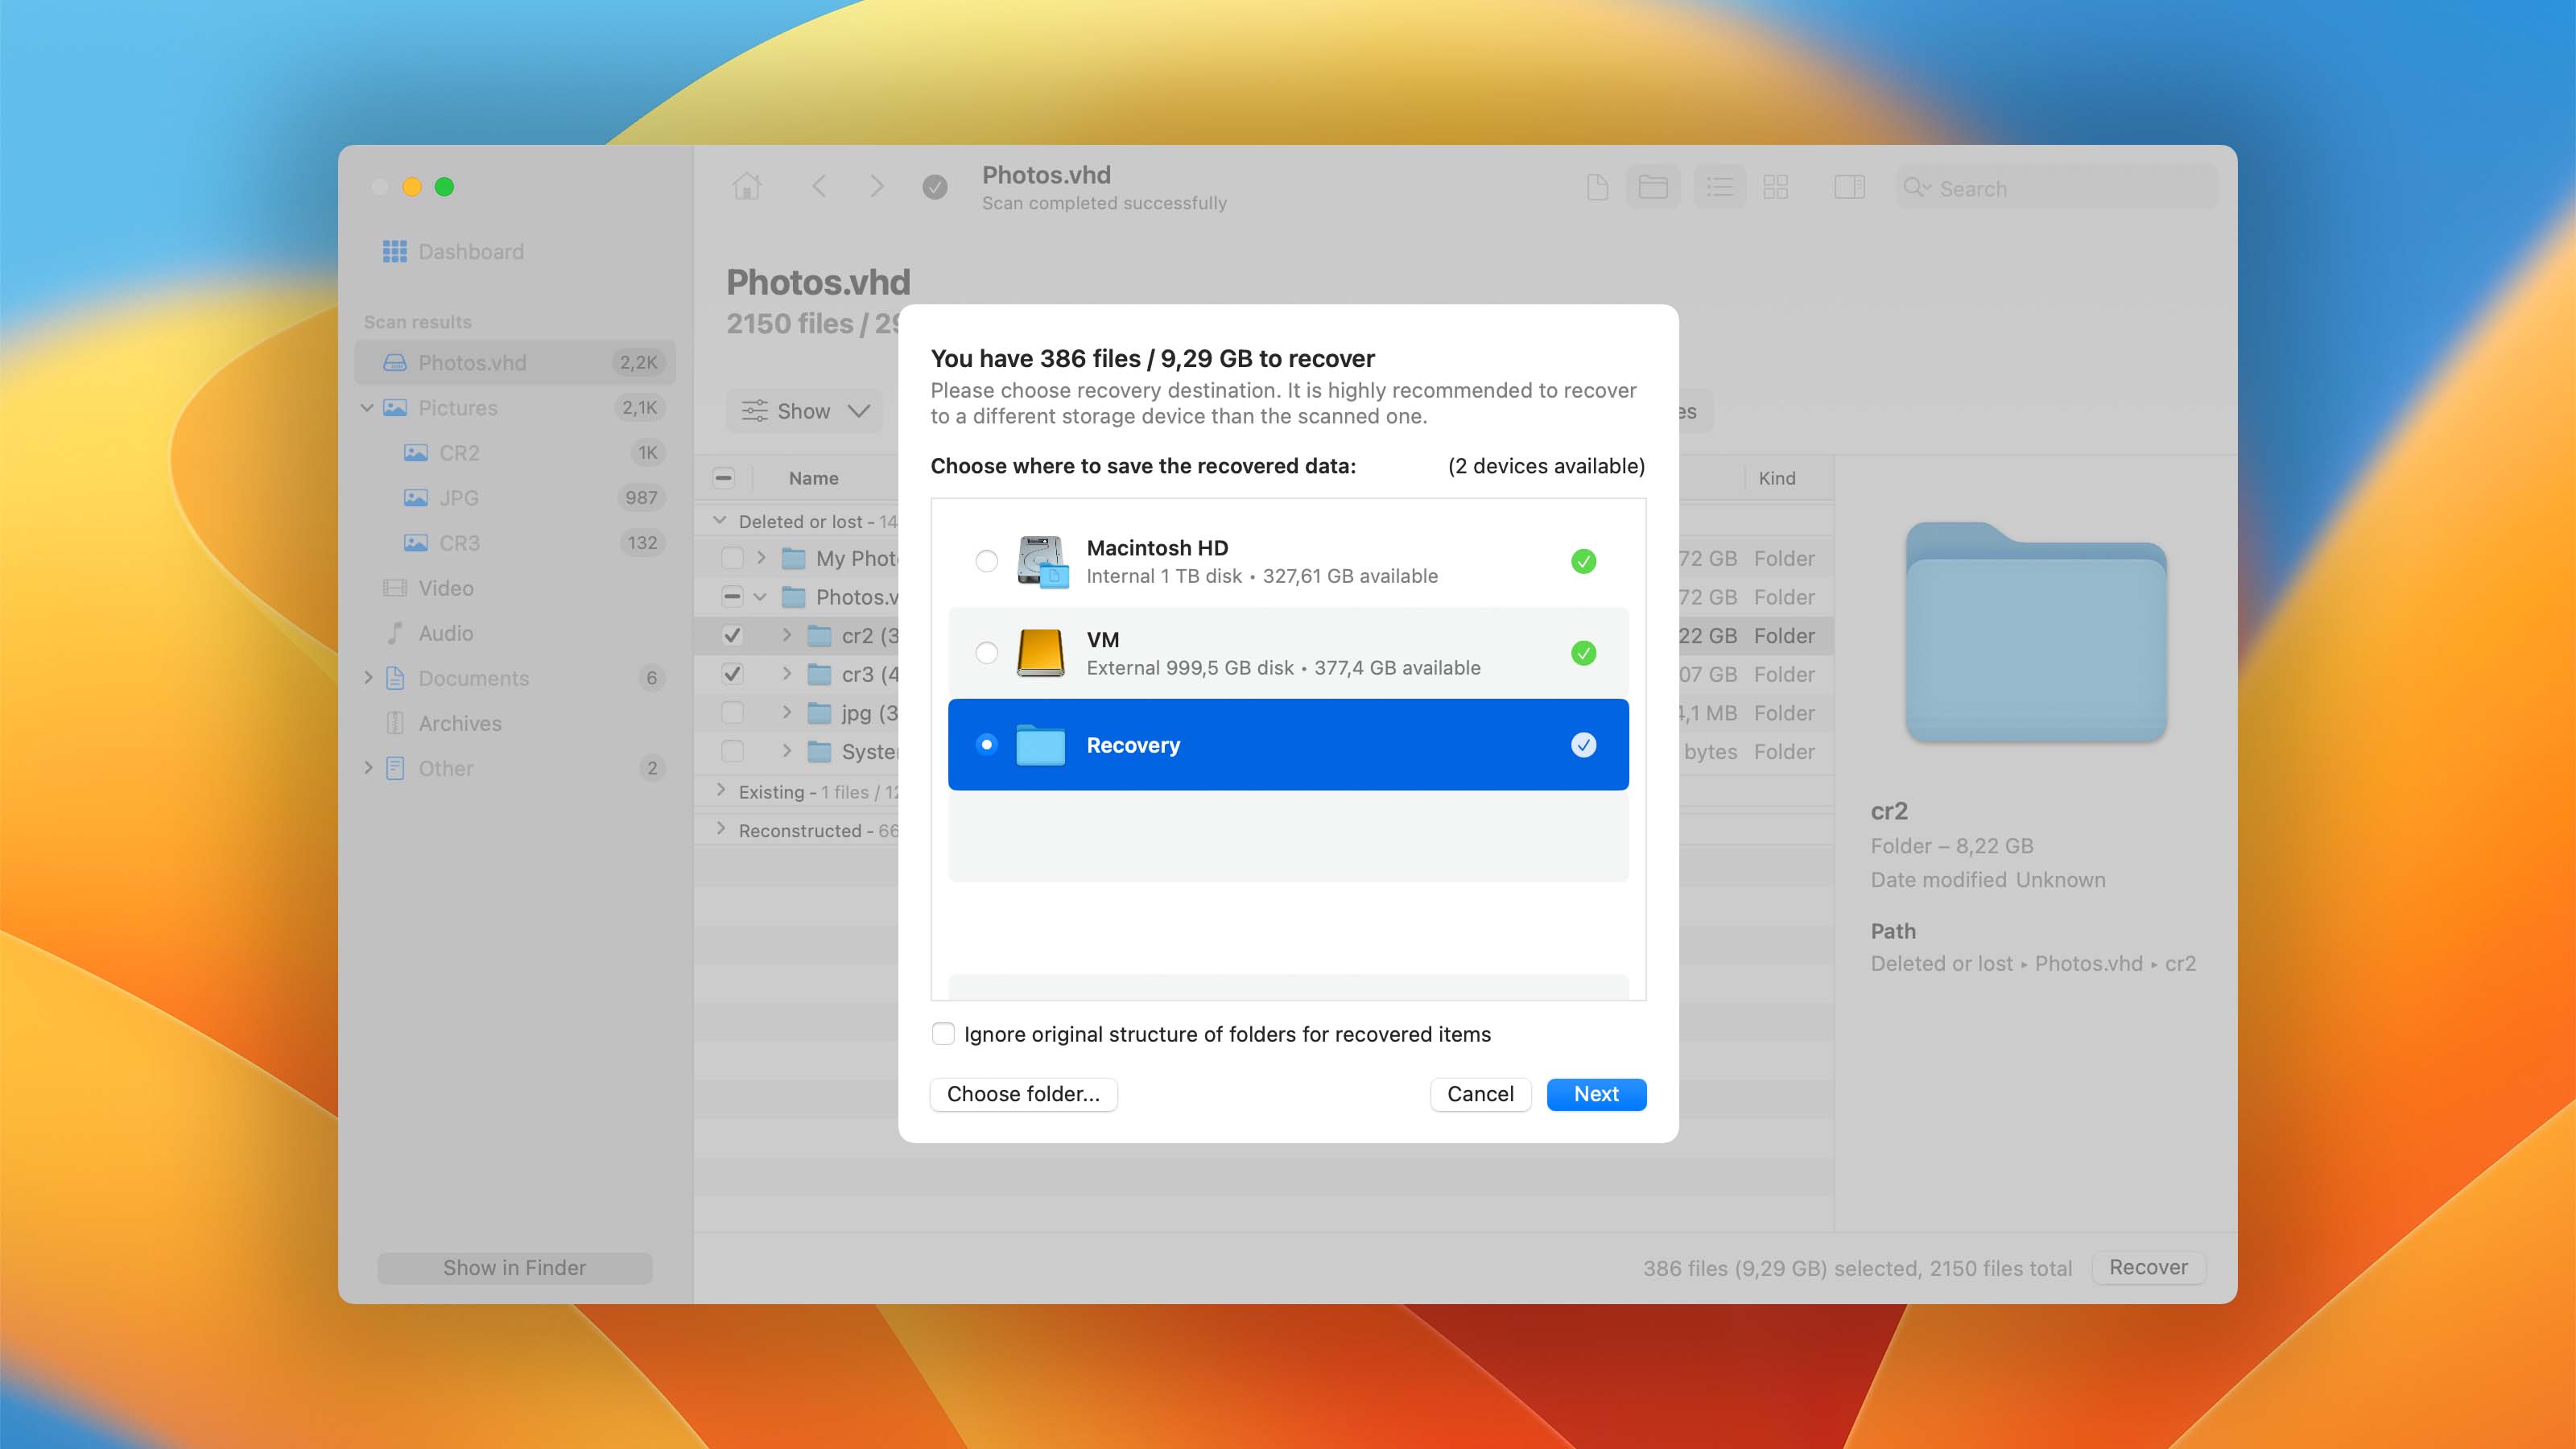This screenshot has width=2576, height=1449.
Task: Open Dashboard from the sidebar
Action: click(x=470, y=252)
